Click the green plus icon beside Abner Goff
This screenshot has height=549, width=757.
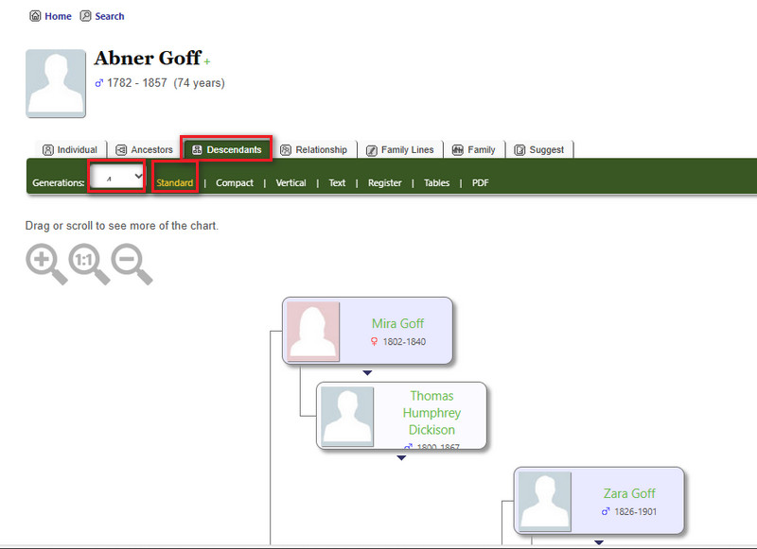click(207, 62)
